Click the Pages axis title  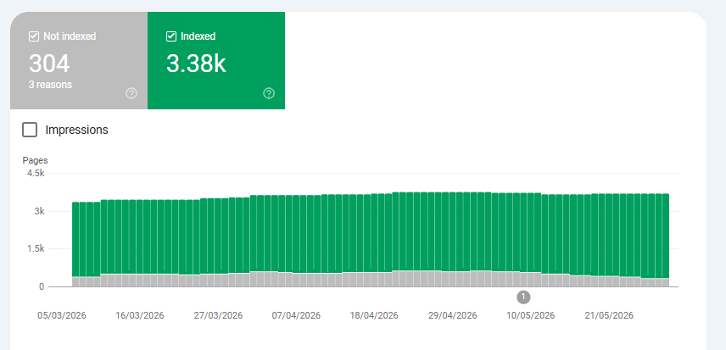(x=35, y=160)
